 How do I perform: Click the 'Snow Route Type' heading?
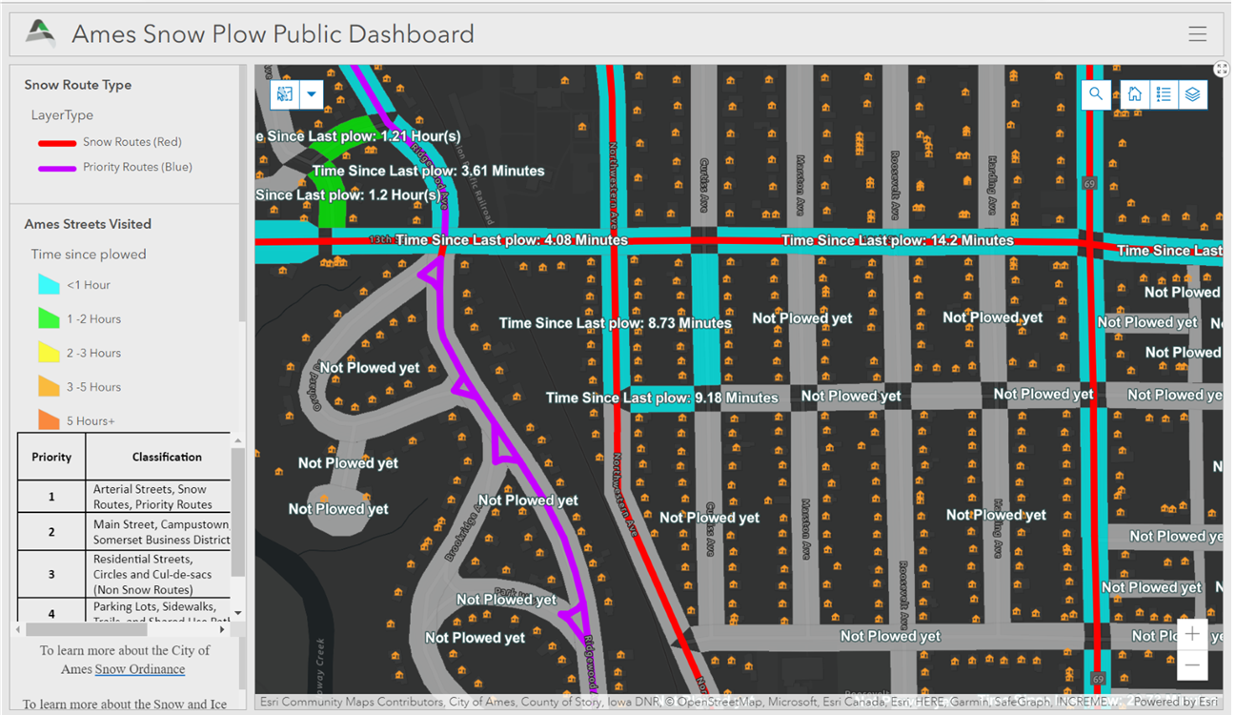point(78,85)
